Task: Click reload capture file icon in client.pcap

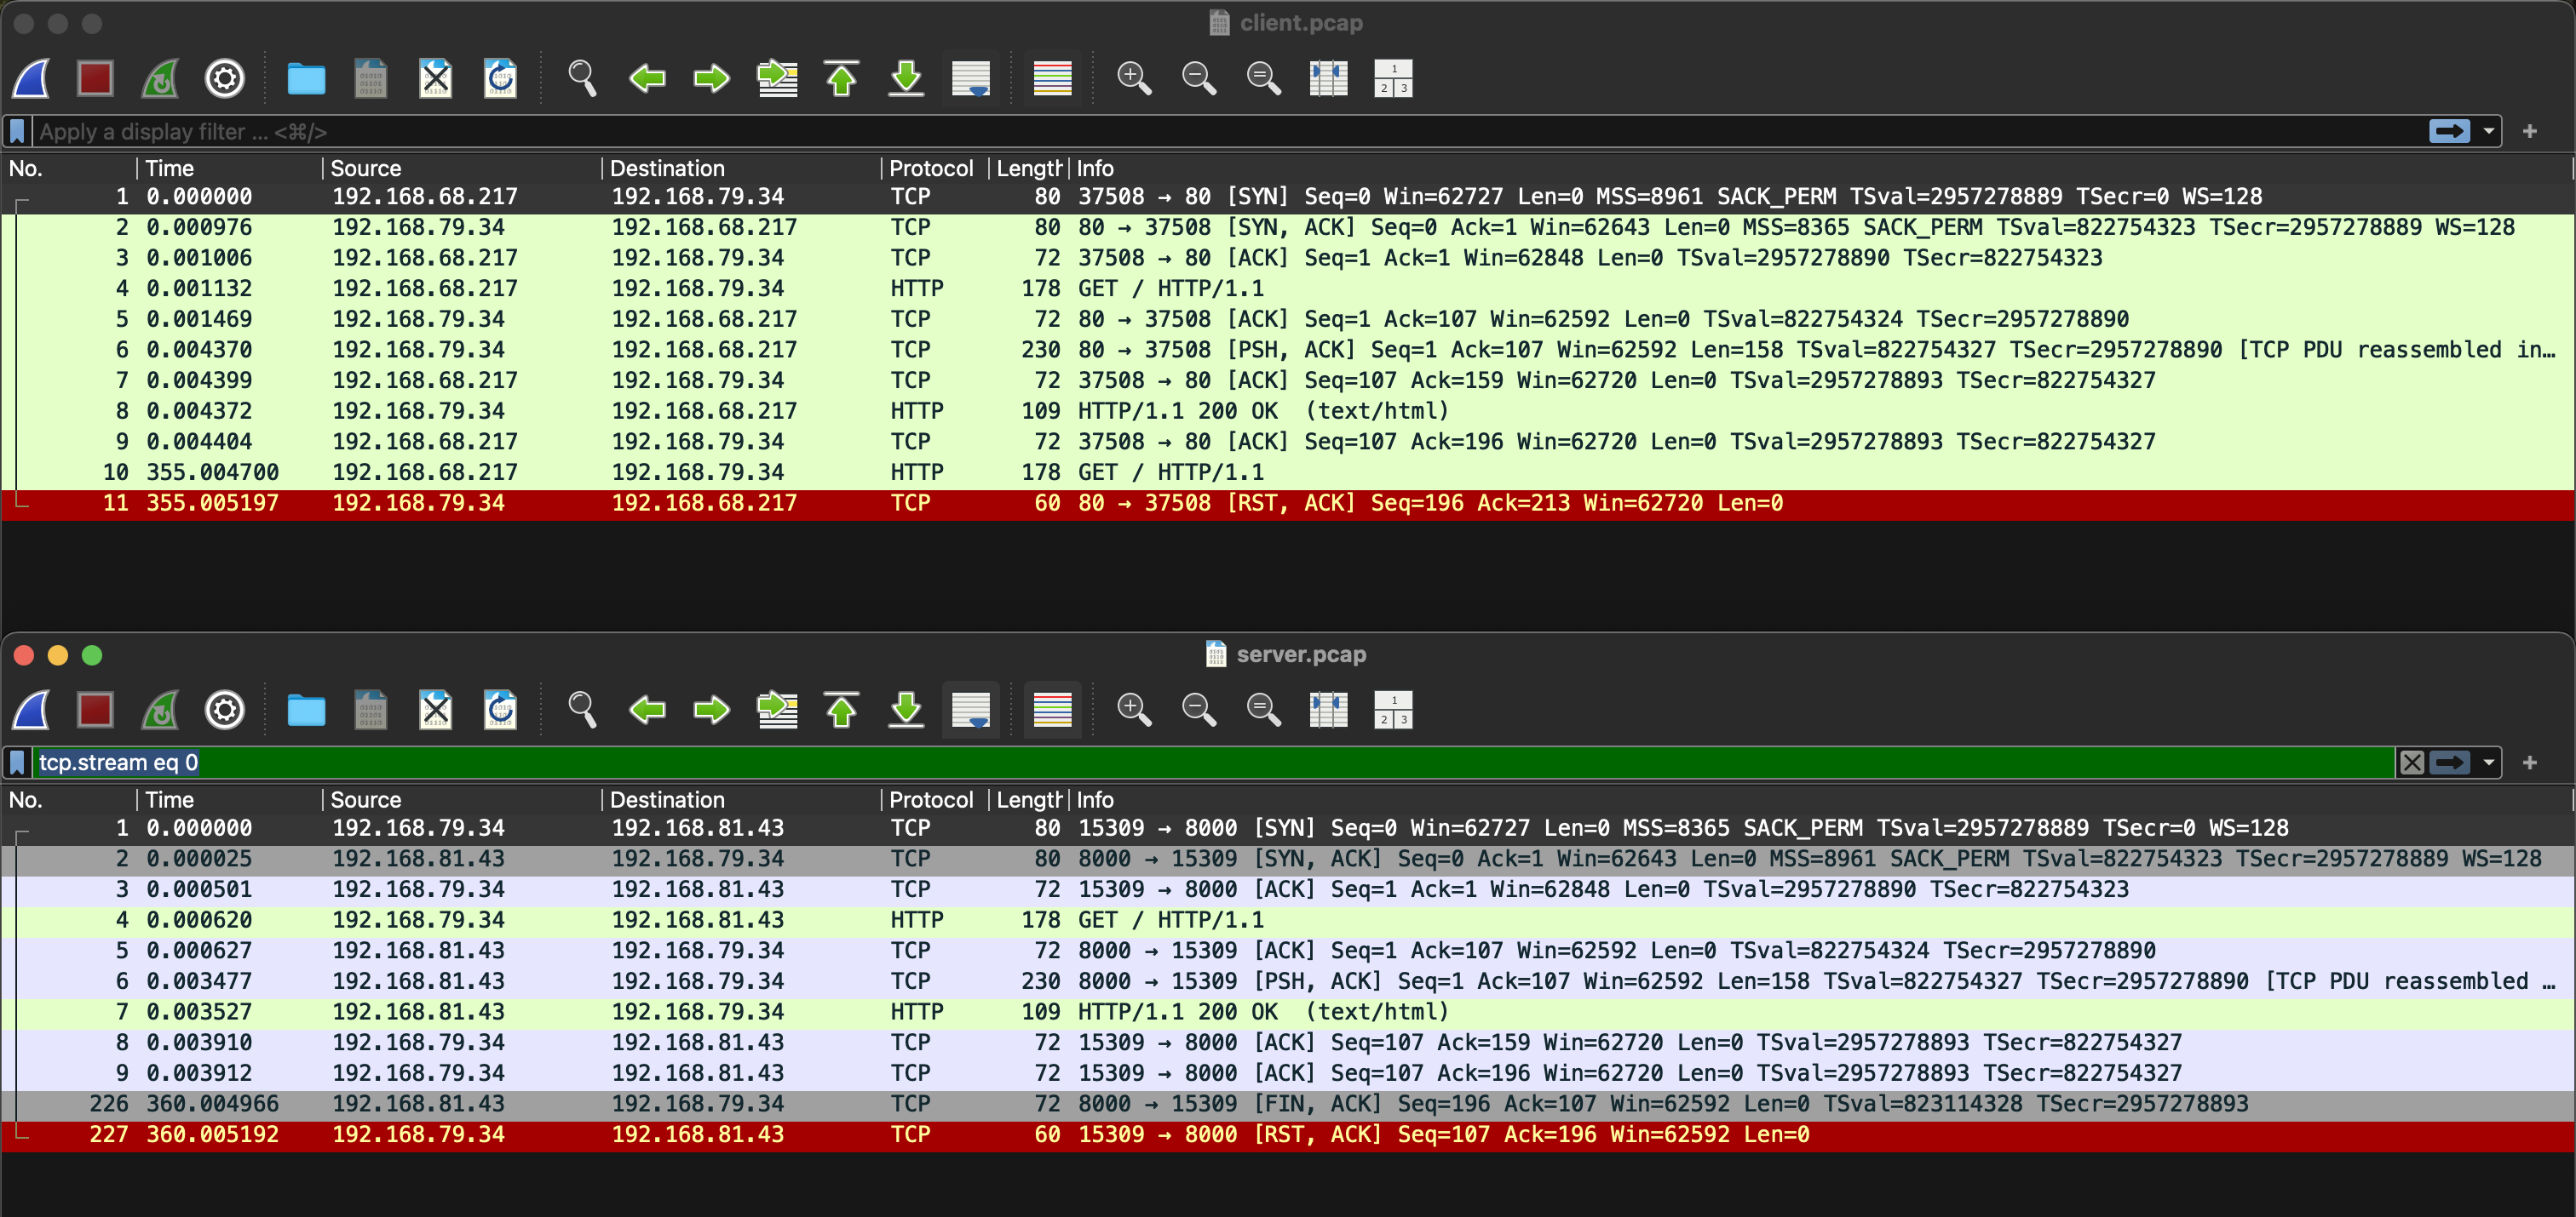Action: [500, 78]
